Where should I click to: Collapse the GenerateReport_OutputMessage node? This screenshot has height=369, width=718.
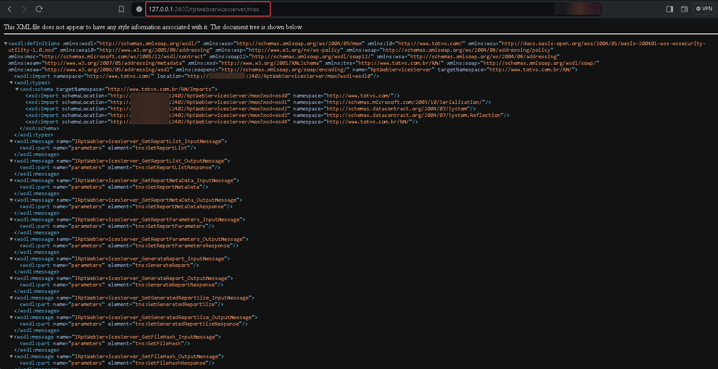(x=11, y=278)
